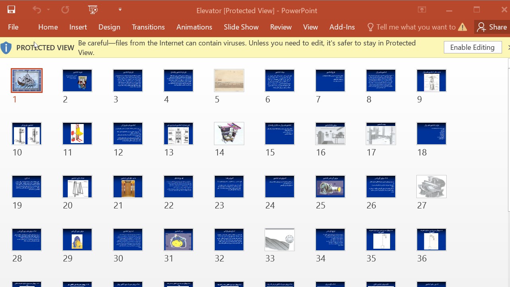The image size is (510, 287).
Task: Open the Slide Show ribbon tab
Action: 241,27
